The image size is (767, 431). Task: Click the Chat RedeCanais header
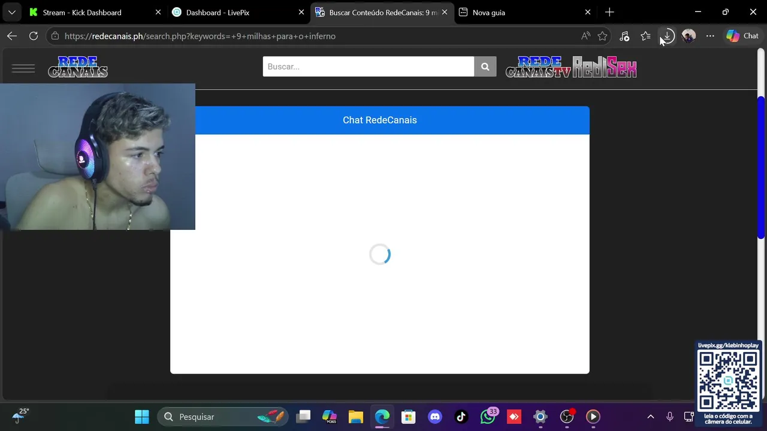[380, 120]
